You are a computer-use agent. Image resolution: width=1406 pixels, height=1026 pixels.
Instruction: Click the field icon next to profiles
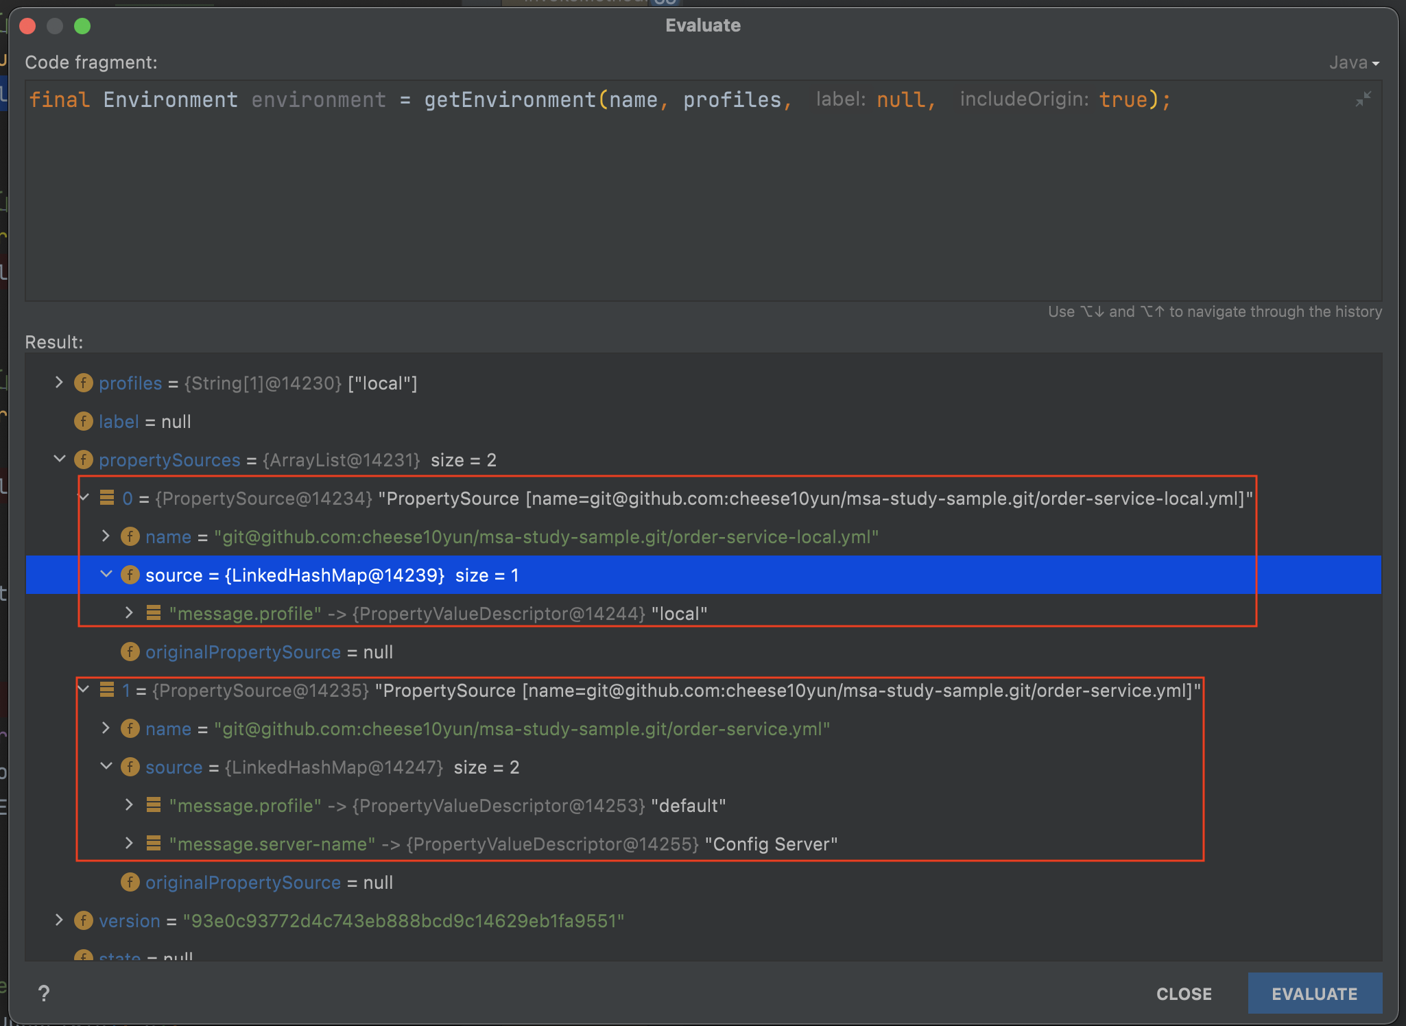click(x=84, y=383)
